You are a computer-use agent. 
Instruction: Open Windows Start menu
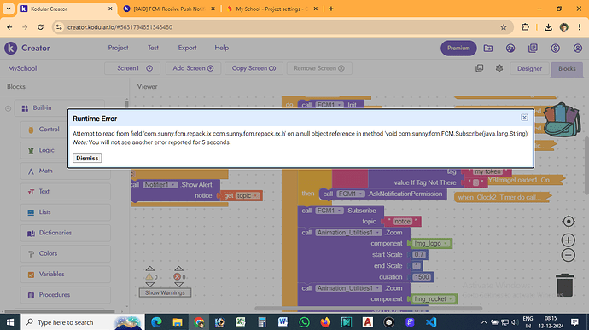click(10, 322)
